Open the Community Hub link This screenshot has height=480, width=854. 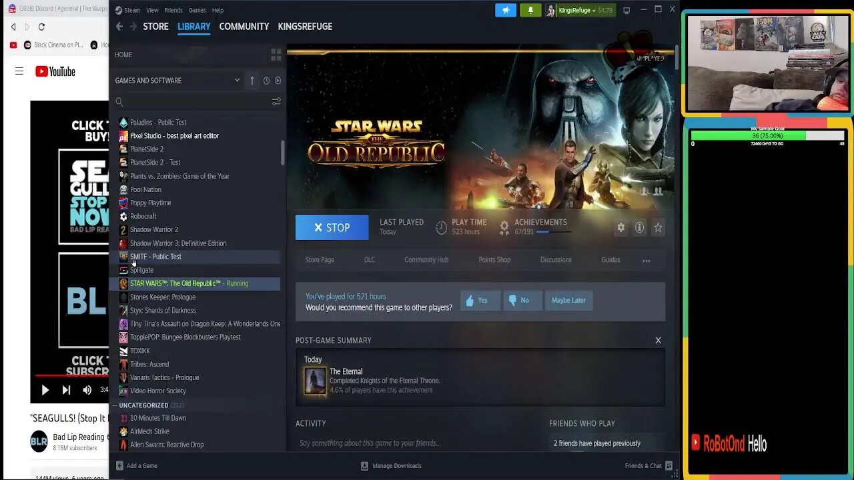click(426, 260)
